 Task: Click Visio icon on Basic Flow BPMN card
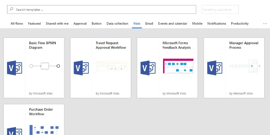pos(15,68)
